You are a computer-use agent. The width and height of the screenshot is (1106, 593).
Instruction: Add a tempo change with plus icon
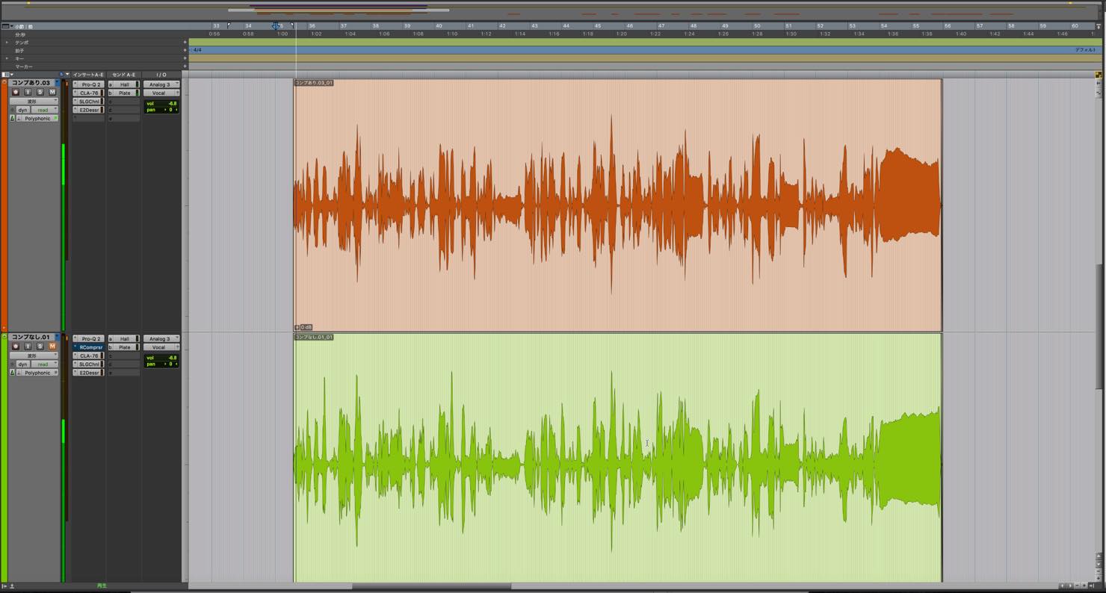point(185,43)
